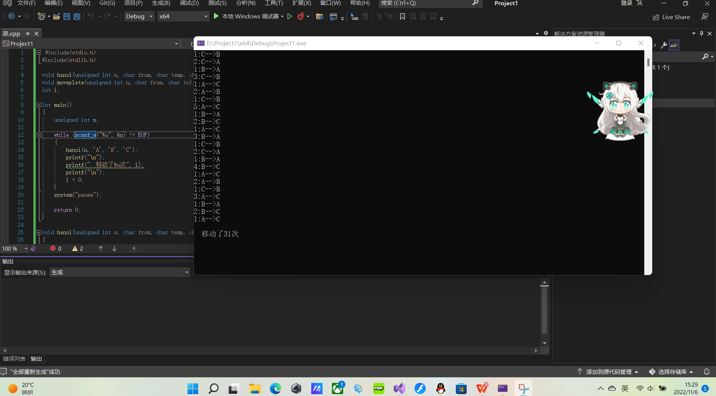This screenshot has width=716, height=396.
Task: Click the undo arrow icon
Action: click(x=91, y=16)
